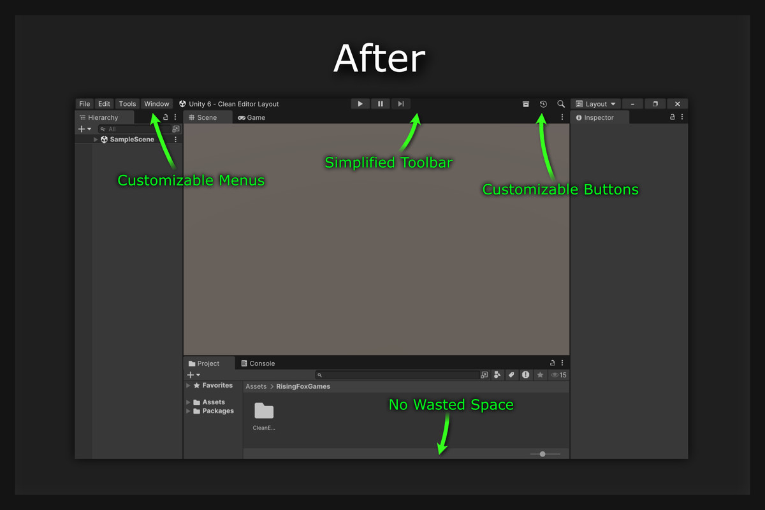Open the Search tool using the magnifier icon
The image size is (765, 510).
tap(560, 103)
